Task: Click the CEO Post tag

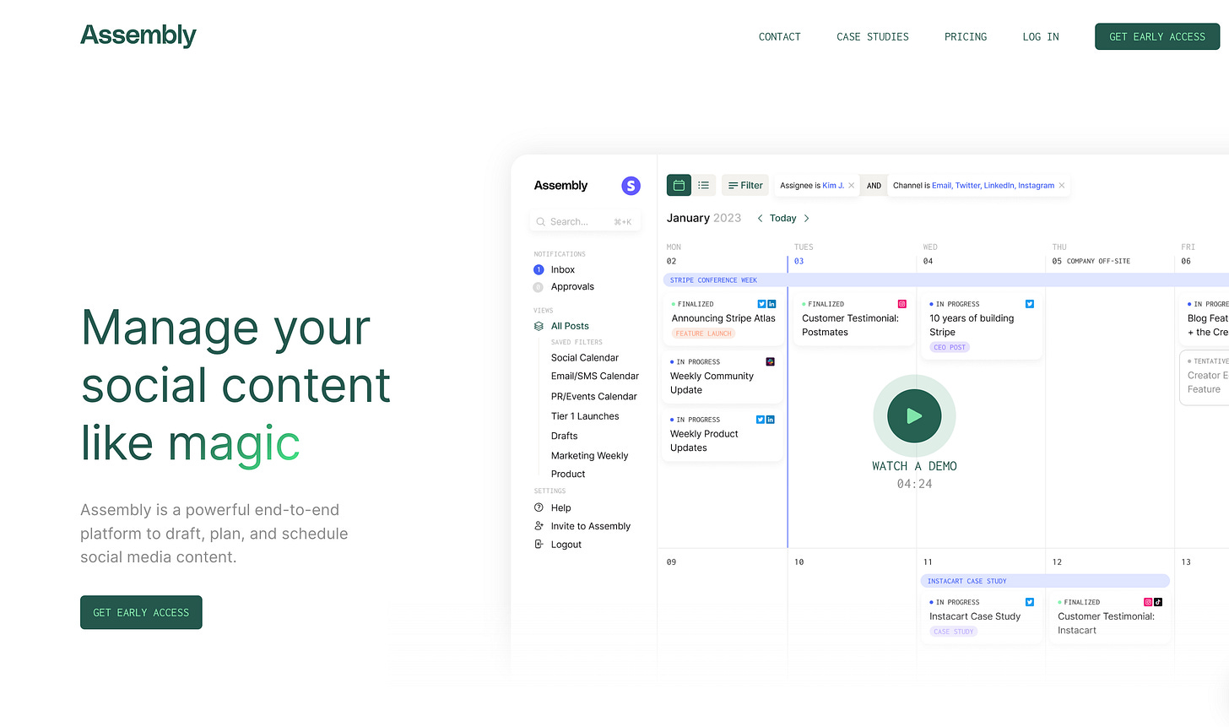Action: (x=950, y=347)
